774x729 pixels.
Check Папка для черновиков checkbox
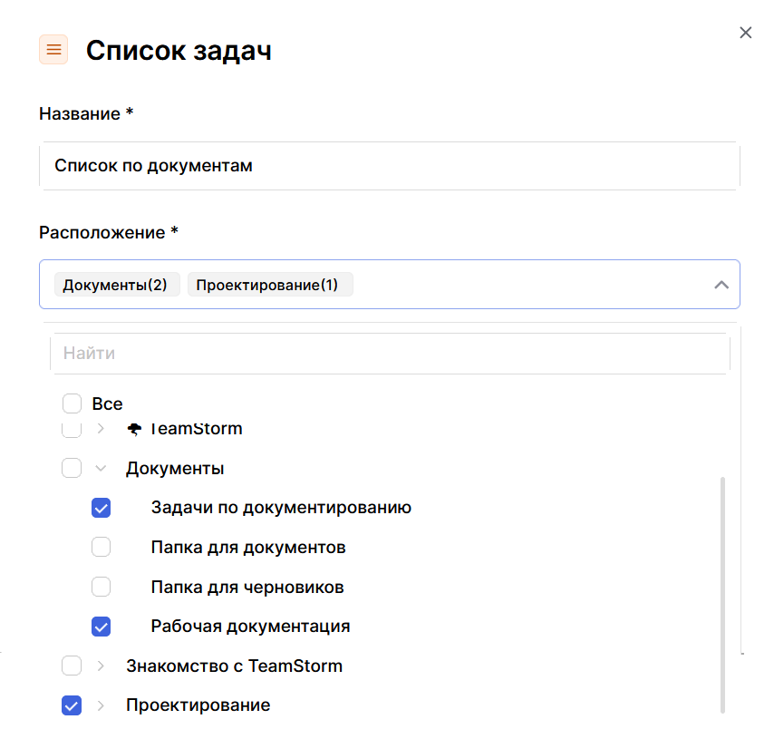point(102,587)
